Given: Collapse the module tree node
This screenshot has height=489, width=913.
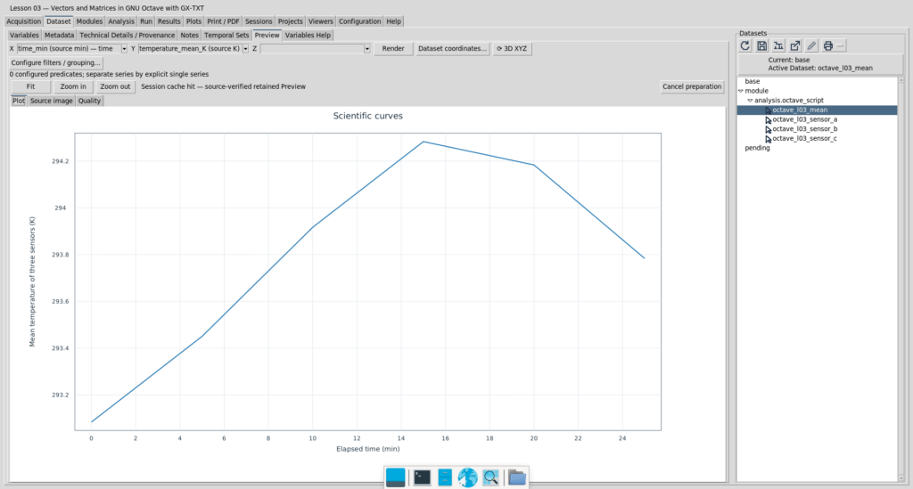Looking at the screenshot, I should tap(741, 91).
